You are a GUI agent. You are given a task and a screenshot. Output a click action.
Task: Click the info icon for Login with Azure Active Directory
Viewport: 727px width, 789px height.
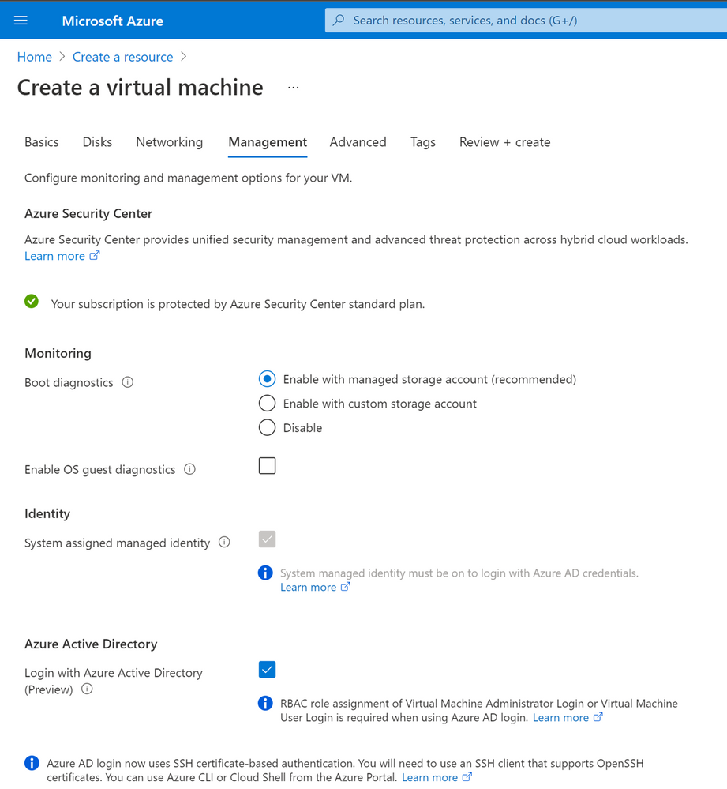[x=87, y=689]
